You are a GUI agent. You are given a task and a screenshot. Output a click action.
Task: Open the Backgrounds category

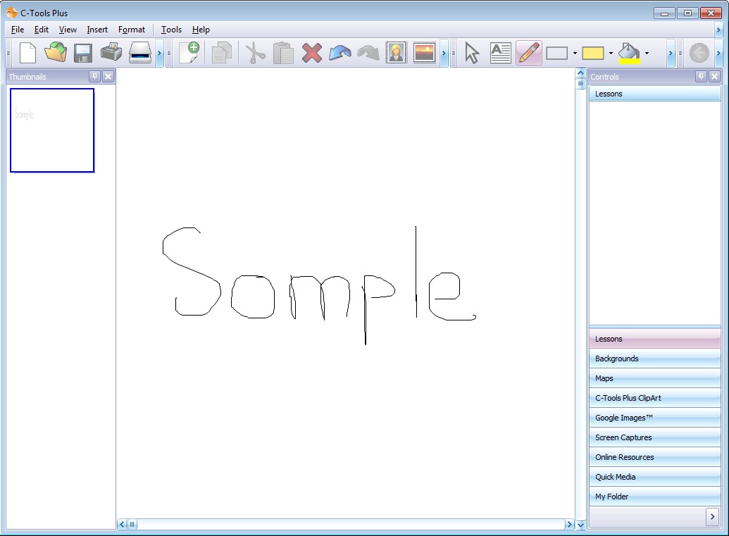pyautogui.click(x=654, y=359)
